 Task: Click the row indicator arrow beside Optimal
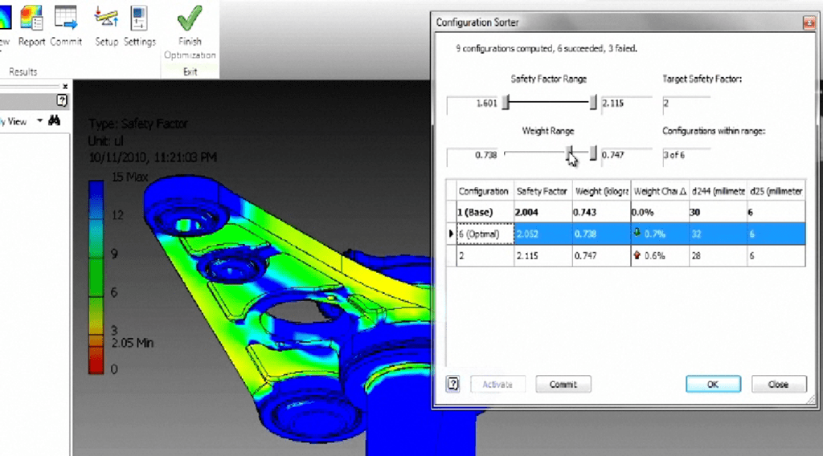(x=451, y=234)
